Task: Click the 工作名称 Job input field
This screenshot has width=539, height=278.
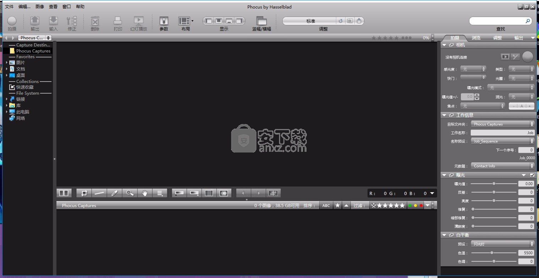Action: (502, 133)
